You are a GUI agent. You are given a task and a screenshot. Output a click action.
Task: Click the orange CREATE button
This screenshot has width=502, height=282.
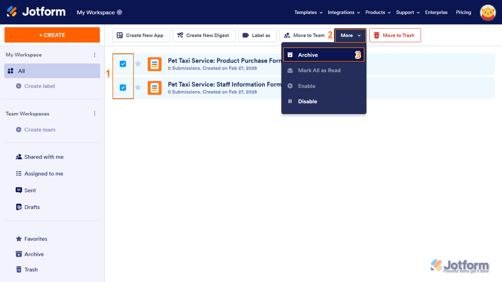tap(52, 35)
